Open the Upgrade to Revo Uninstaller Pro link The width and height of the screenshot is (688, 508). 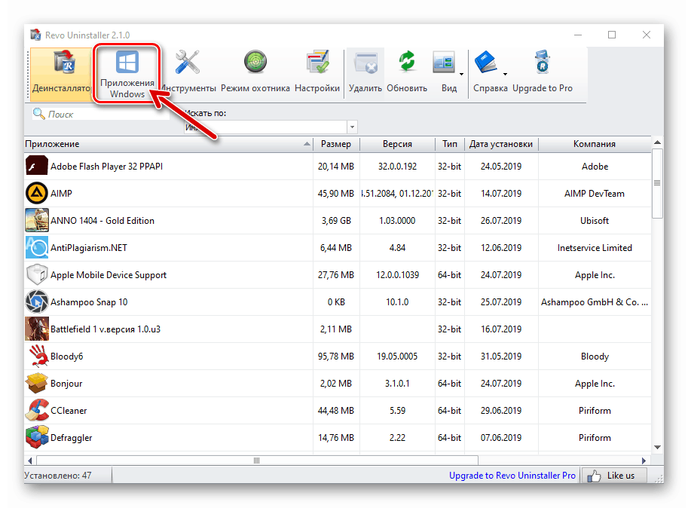[512, 476]
